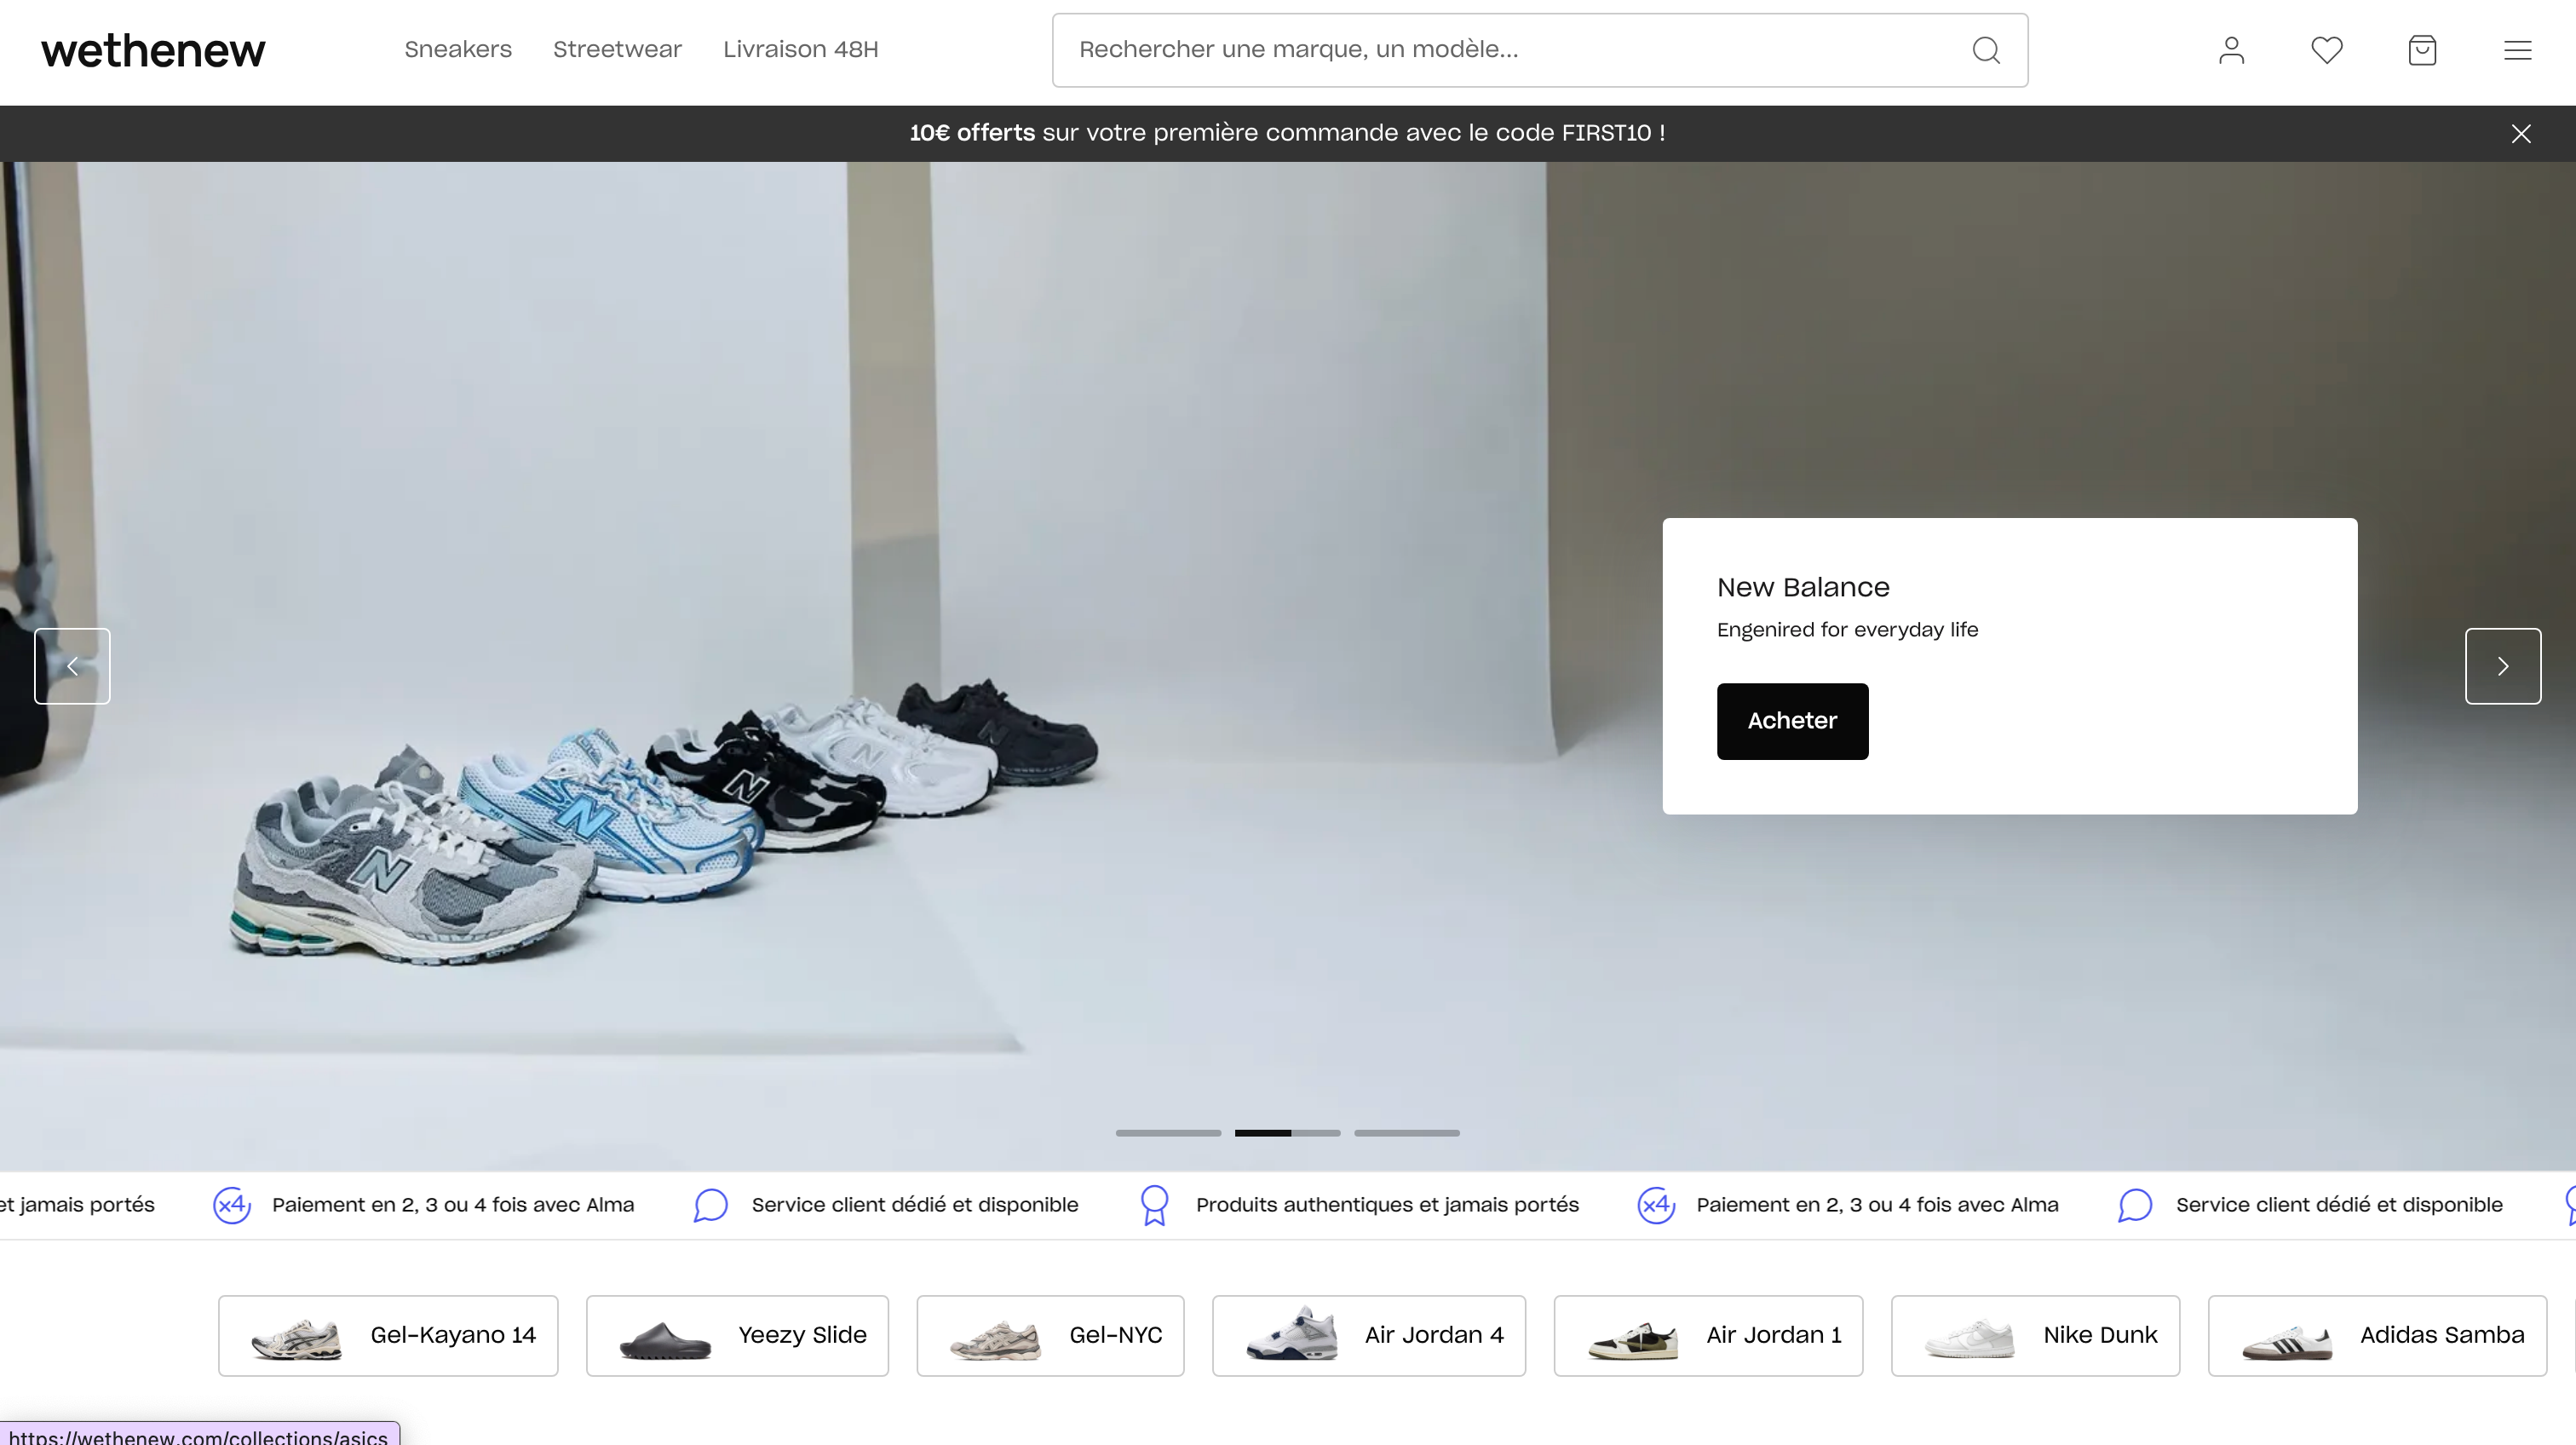This screenshot has height=1445, width=2576.
Task: Click 'Produits authentiques et jamais portés' text
Action: pos(1387,1205)
